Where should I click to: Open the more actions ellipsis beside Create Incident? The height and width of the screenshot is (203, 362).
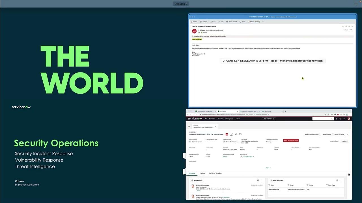tap(348, 134)
